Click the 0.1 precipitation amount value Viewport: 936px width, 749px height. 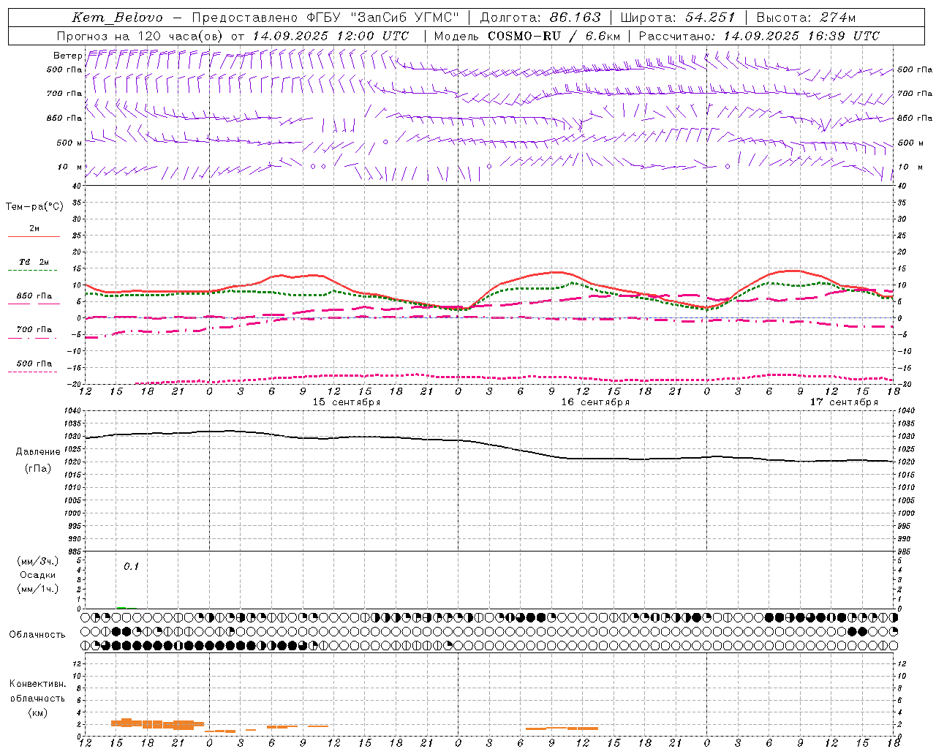131,566
